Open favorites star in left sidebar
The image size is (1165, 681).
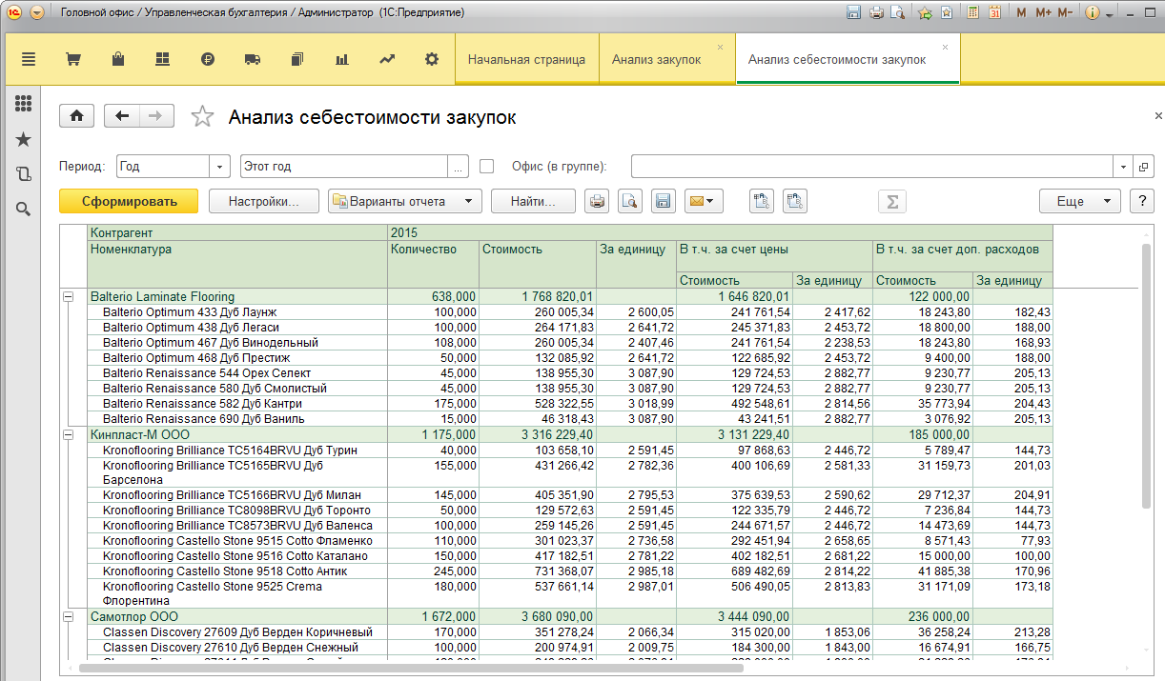click(x=24, y=139)
